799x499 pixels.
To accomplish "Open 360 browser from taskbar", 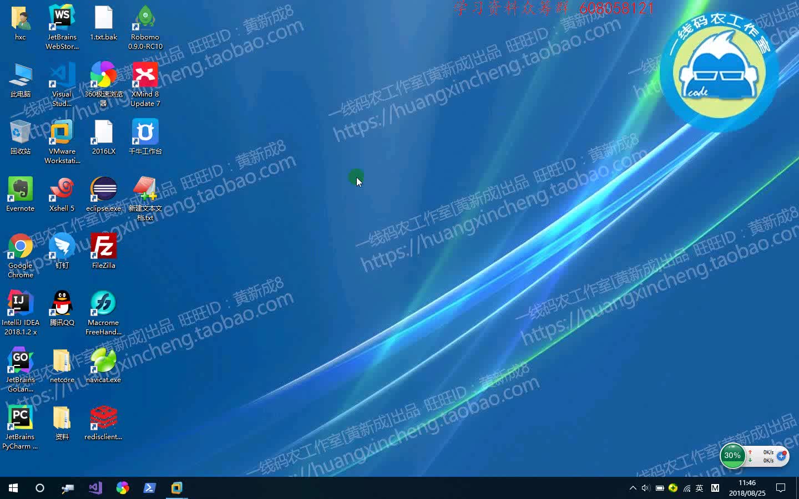I will pyautogui.click(x=123, y=488).
